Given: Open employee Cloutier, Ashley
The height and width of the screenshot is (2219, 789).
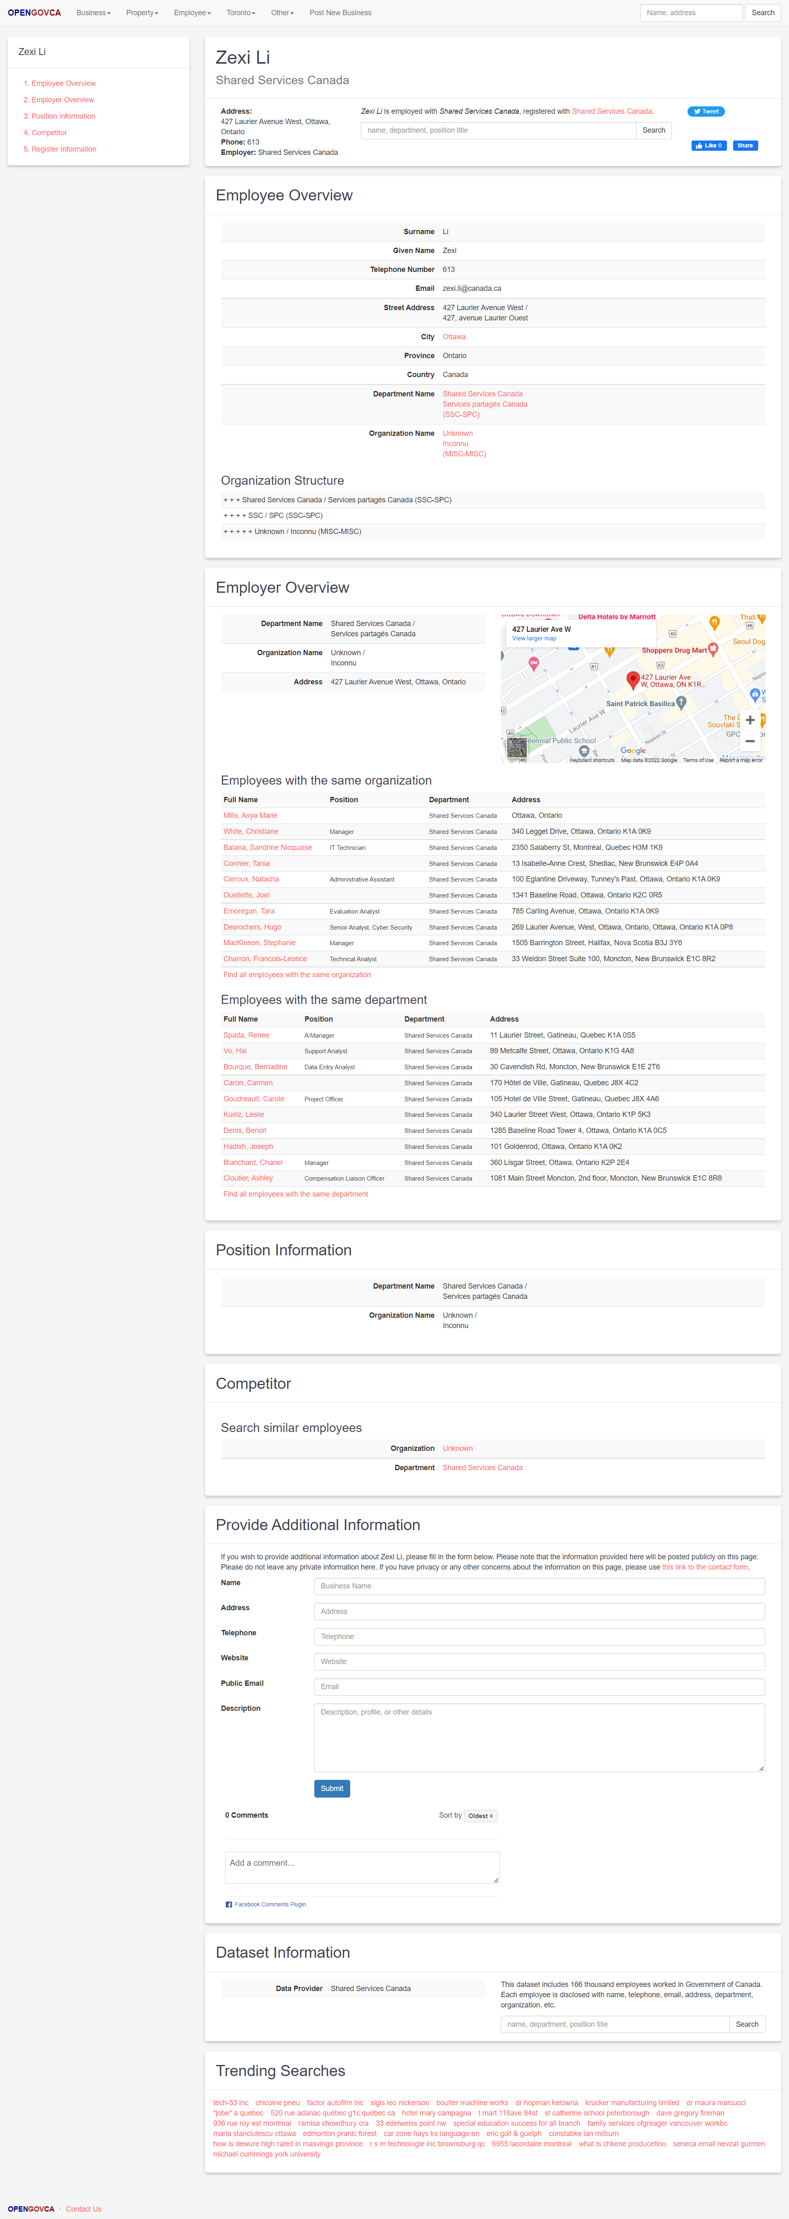Looking at the screenshot, I should point(248,1179).
